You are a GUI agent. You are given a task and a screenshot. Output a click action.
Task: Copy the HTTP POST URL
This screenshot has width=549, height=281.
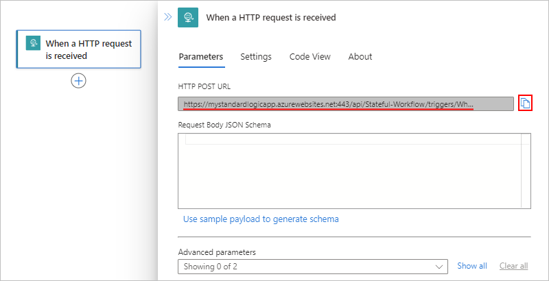click(525, 103)
